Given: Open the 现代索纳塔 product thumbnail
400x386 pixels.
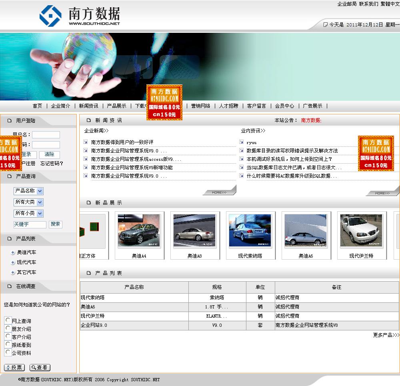Looking at the screenshot, I should tap(250, 231).
